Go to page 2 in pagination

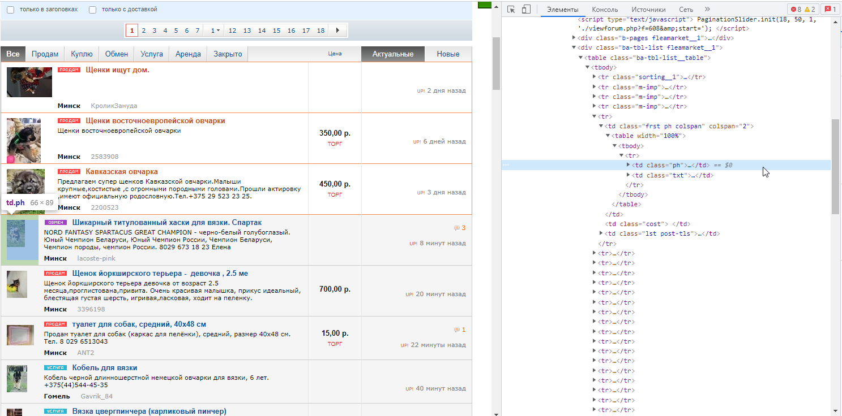[144, 31]
